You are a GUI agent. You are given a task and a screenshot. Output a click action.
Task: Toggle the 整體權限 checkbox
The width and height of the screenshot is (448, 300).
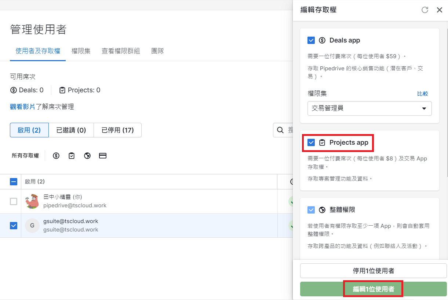311,210
